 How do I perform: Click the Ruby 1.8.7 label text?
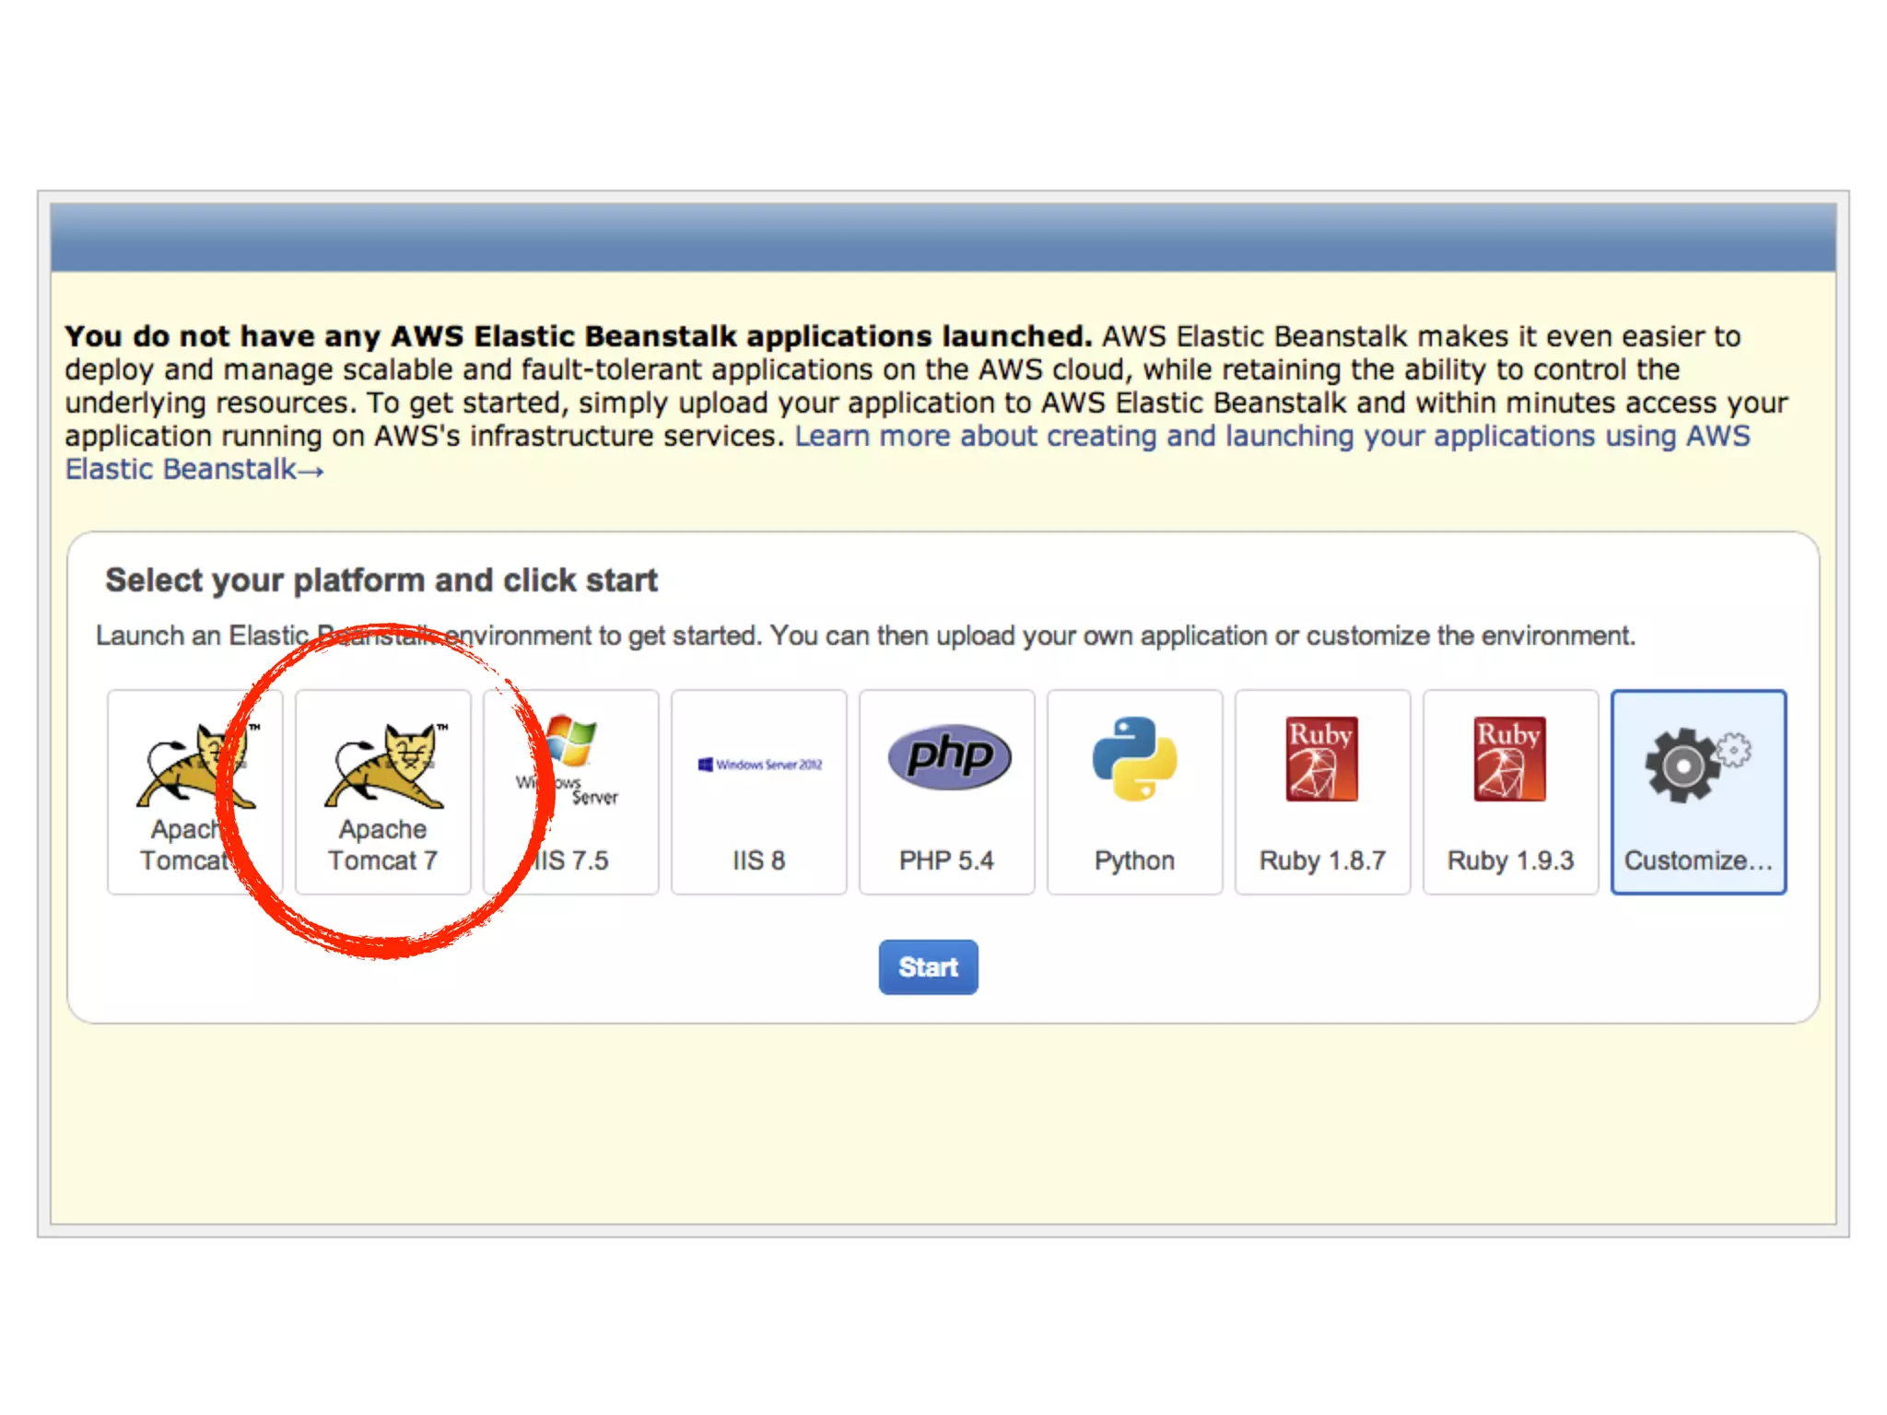(1322, 860)
